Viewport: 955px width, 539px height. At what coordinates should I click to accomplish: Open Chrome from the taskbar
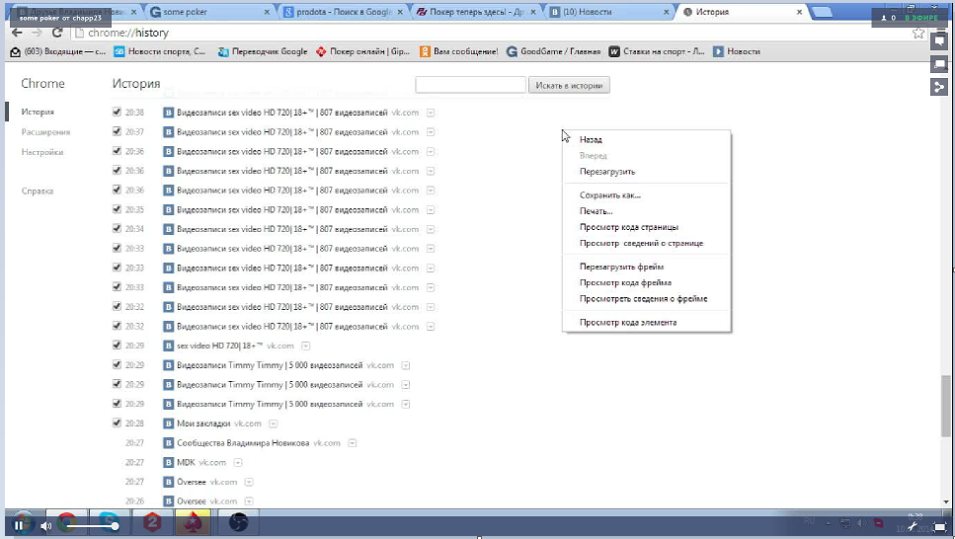(x=66, y=522)
